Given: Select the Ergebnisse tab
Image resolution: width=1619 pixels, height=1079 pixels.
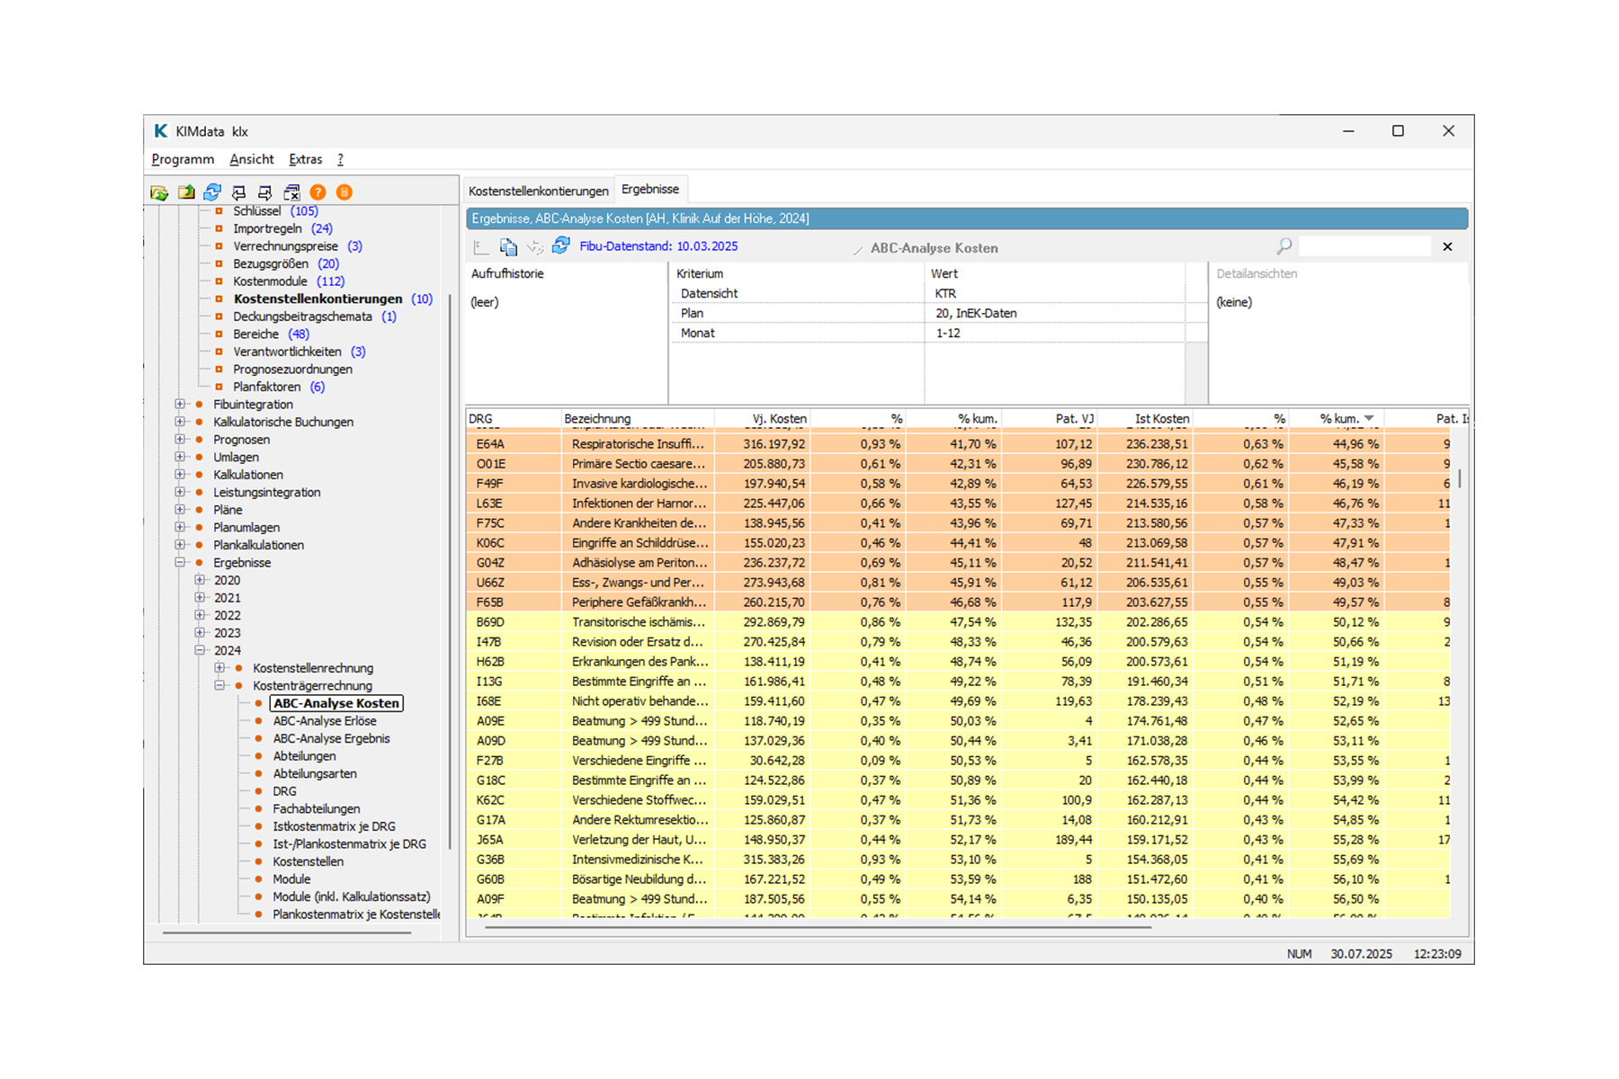Looking at the screenshot, I should (650, 189).
